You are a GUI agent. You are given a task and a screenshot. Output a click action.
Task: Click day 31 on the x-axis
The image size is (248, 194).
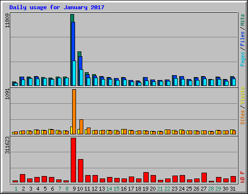[232, 189]
